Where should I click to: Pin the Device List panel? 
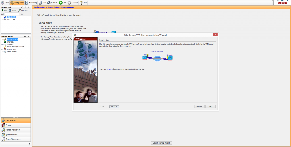click(x=25, y=7)
